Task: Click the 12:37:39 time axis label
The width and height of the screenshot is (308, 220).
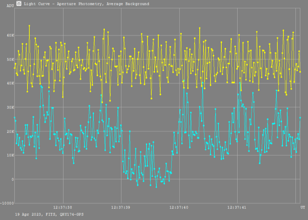Action: tap(121, 208)
